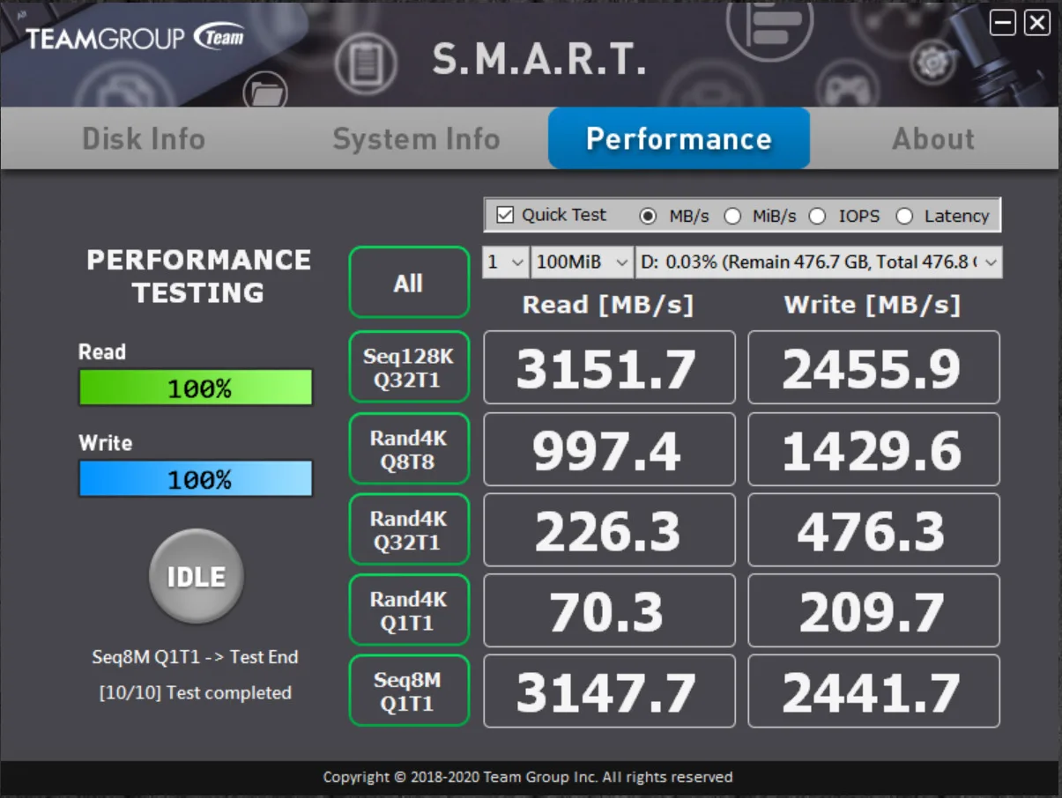Click the copyright notice in footer
Image resolution: width=1062 pixels, height=798 pixels.
(x=528, y=777)
